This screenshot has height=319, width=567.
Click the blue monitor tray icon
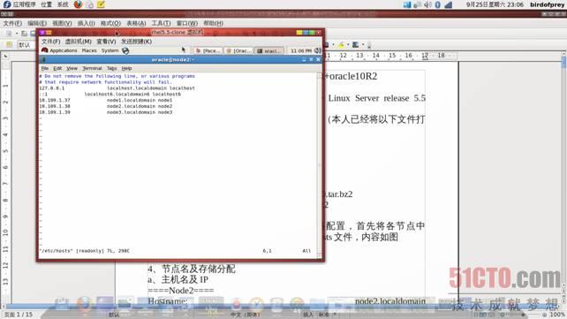[407, 4]
